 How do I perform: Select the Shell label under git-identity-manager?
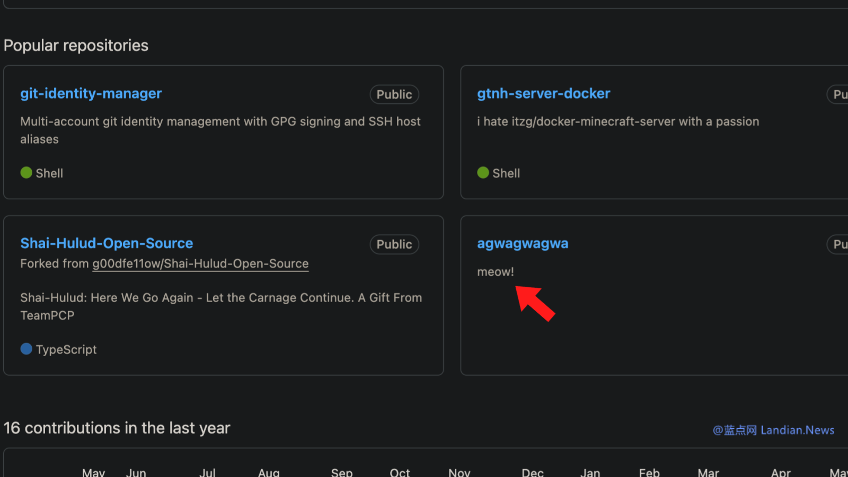coord(49,173)
